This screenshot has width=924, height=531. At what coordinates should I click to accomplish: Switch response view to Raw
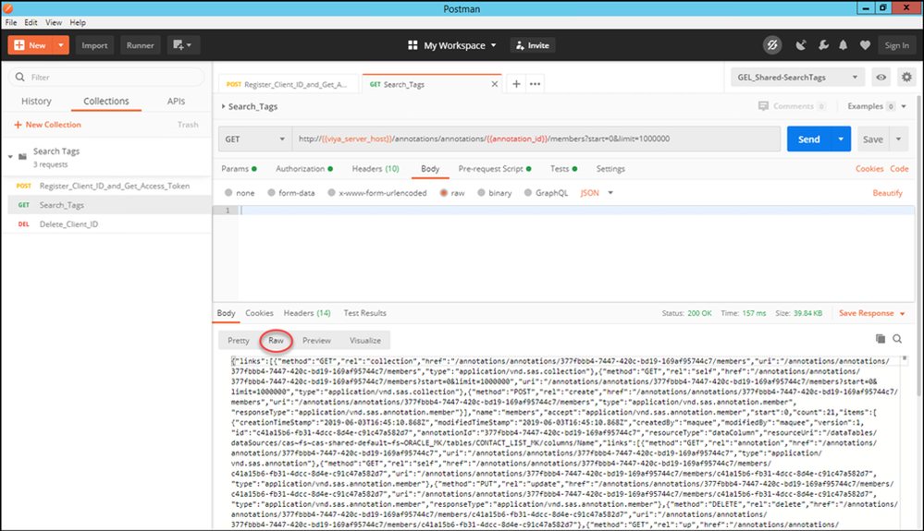(276, 341)
